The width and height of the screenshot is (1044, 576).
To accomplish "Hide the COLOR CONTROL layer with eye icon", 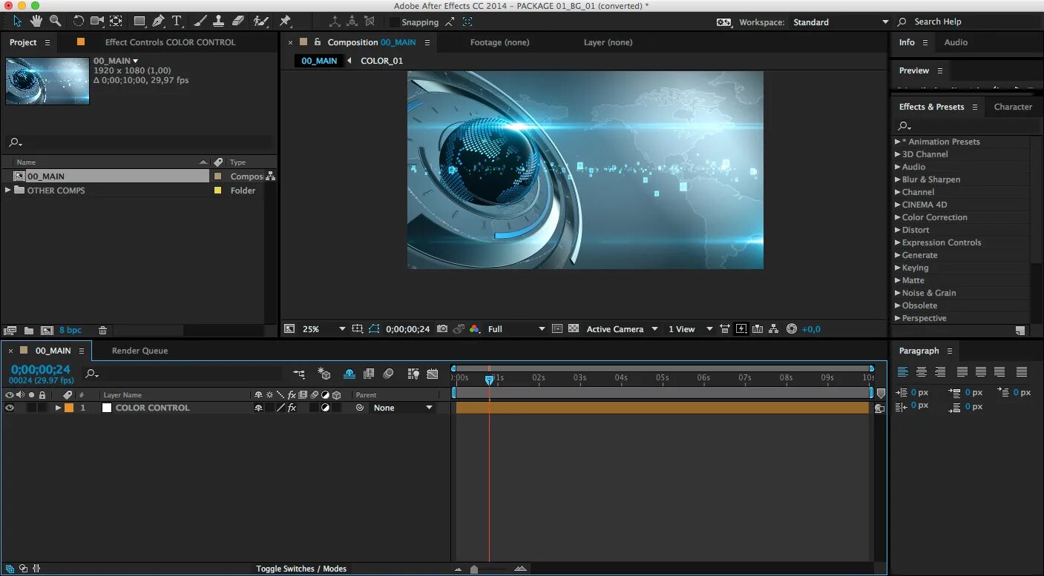I will 10,408.
